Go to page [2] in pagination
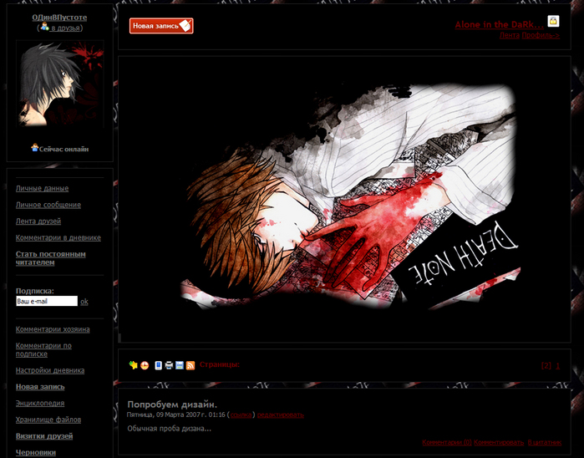The image size is (584, 458). pos(546,365)
